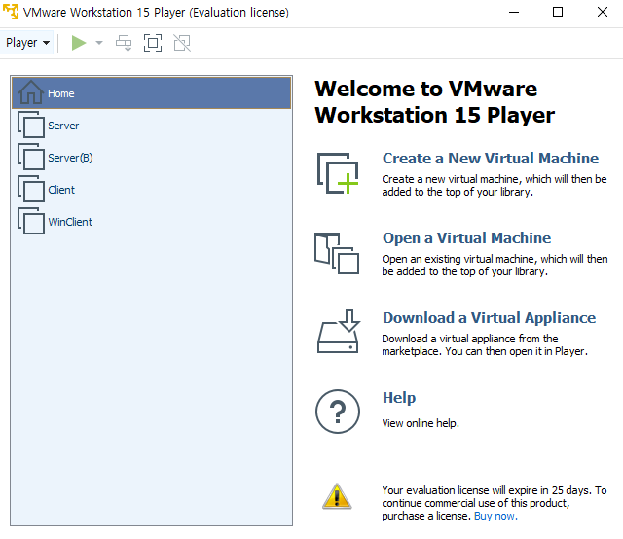
Task: Click the question mark help icon
Action: click(x=338, y=412)
